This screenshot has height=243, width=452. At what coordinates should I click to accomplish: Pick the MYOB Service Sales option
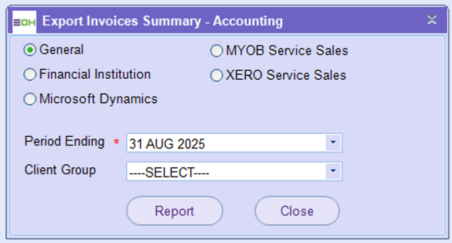coord(217,51)
